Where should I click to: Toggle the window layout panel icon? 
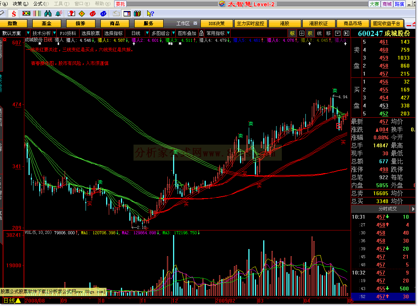(127, 14)
